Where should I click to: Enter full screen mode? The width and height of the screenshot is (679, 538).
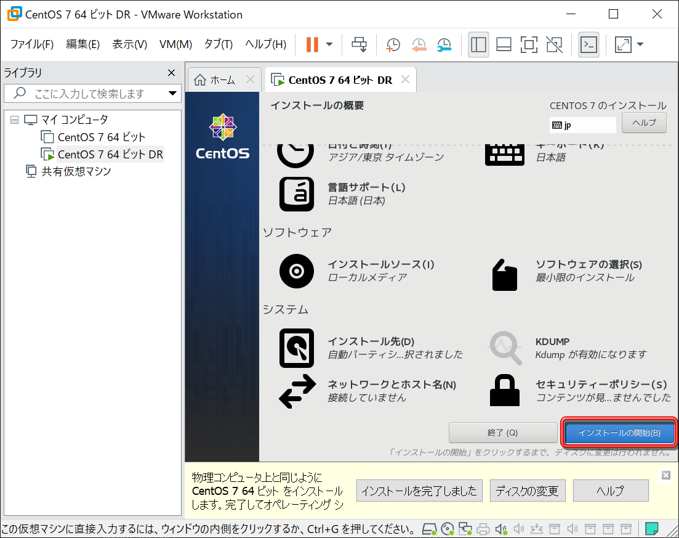(x=529, y=44)
